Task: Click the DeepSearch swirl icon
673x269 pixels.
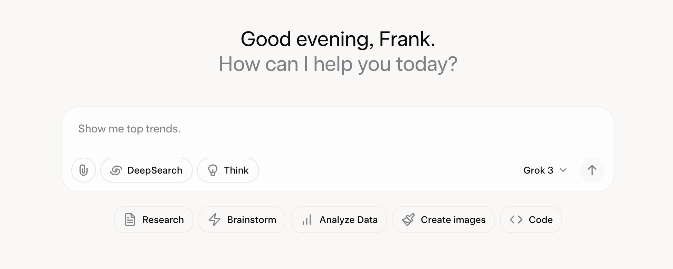Action: pyautogui.click(x=116, y=170)
